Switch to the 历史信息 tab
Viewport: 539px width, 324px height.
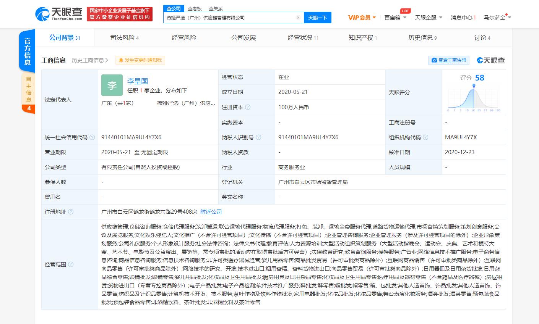click(422, 37)
